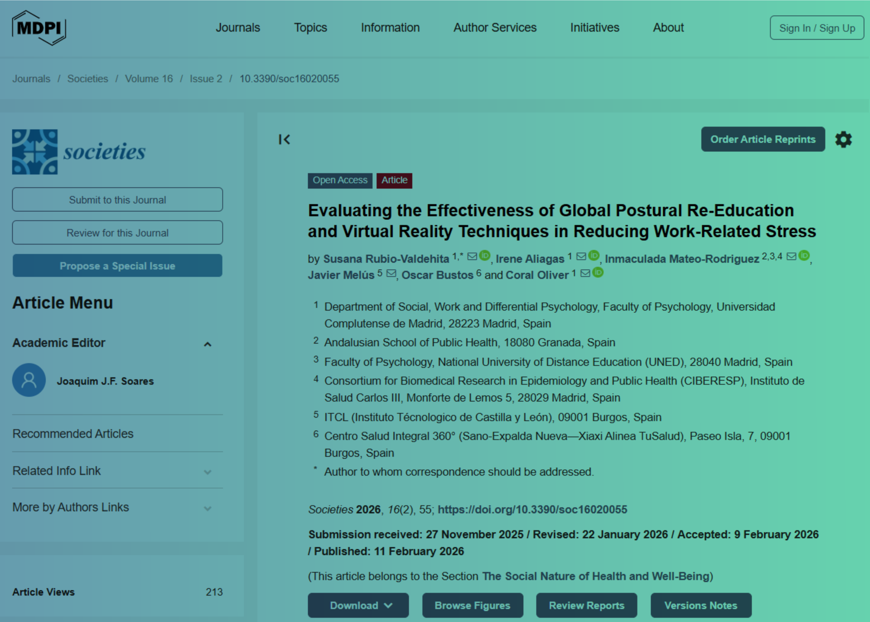Screen dimensions: 870x622
Task: Open the settings gear icon
Action: [843, 139]
